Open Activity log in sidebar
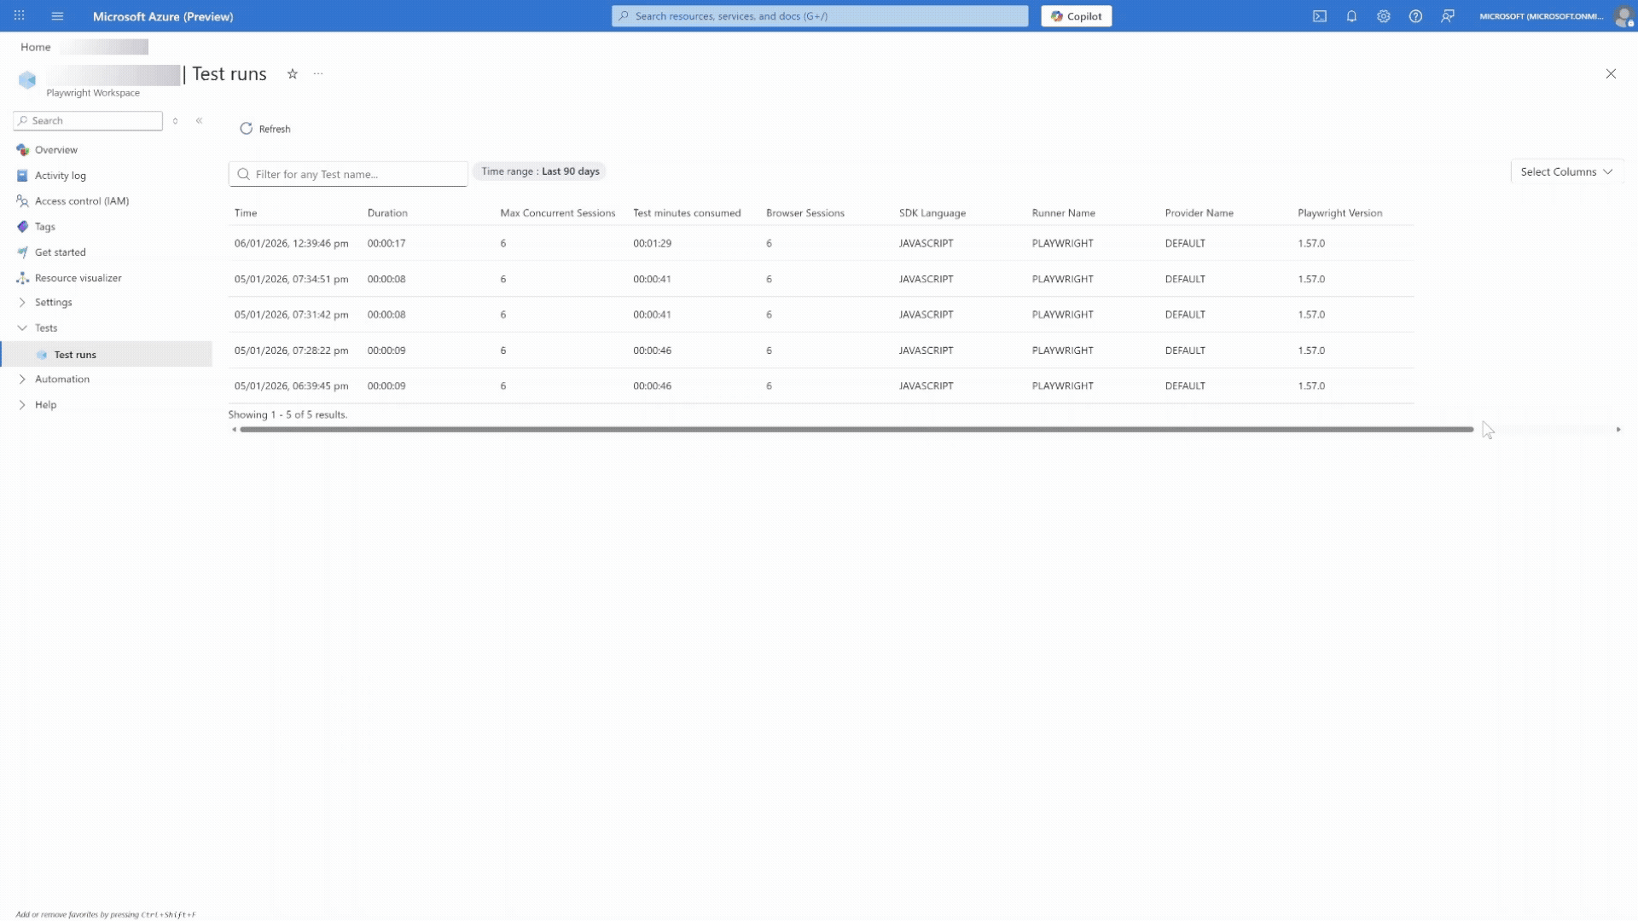The image size is (1638, 921). (60, 176)
